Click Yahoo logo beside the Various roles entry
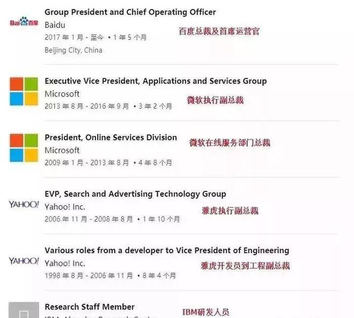 pyautogui.click(x=24, y=261)
